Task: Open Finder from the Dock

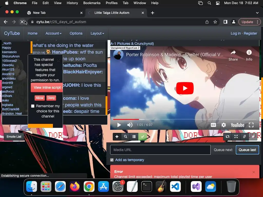Action: 32,186
